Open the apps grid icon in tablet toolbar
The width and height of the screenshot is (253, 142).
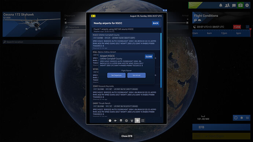(143, 120)
